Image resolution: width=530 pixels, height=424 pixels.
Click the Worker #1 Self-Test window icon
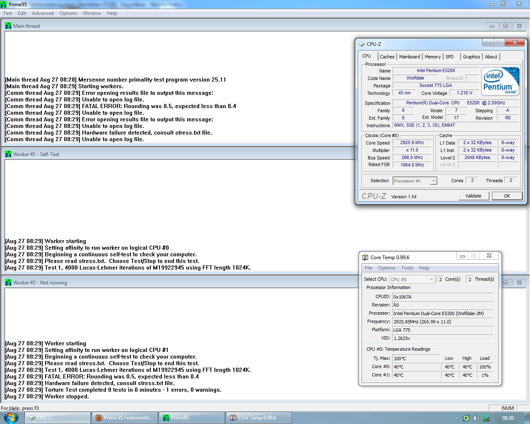(8, 154)
